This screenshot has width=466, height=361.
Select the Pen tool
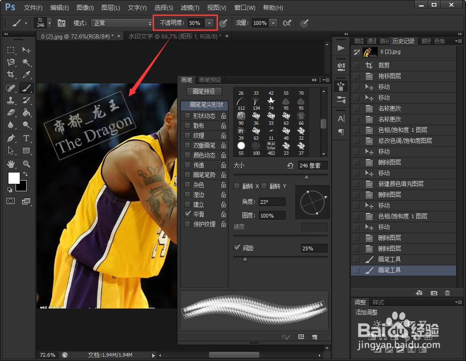(x=11, y=138)
